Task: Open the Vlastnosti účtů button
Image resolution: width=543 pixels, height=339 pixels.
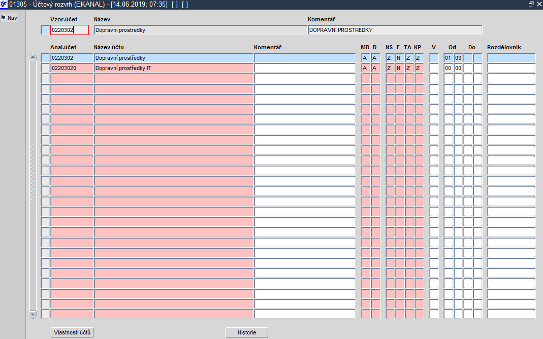Action: click(72, 332)
